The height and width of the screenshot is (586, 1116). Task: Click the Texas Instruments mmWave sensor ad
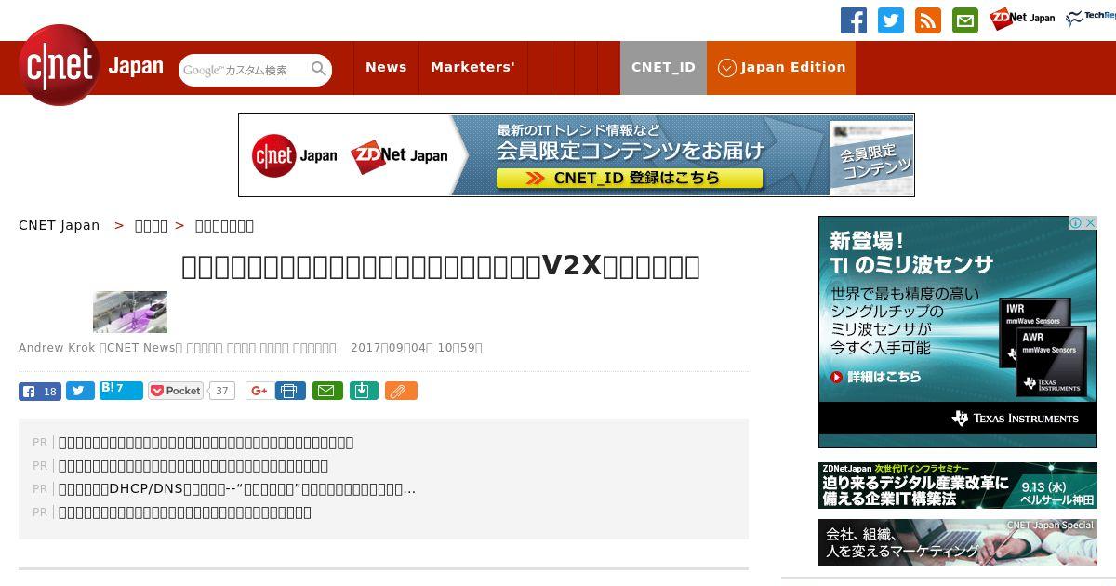coord(958,332)
